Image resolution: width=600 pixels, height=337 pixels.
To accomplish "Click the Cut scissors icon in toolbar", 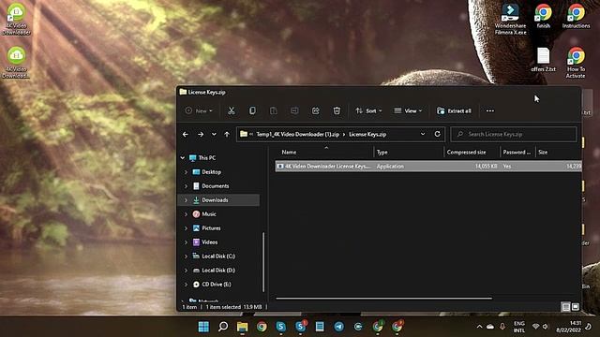I will 232,110.
